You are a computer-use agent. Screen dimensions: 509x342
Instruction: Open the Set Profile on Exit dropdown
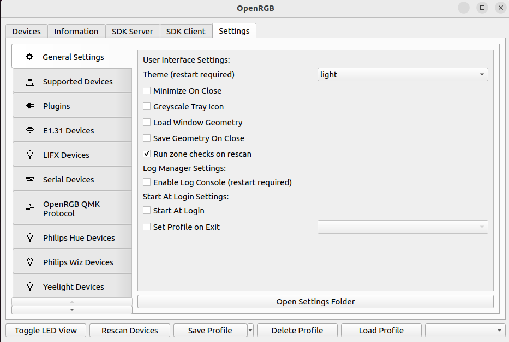pyautogui.click(x=403, y=227)
